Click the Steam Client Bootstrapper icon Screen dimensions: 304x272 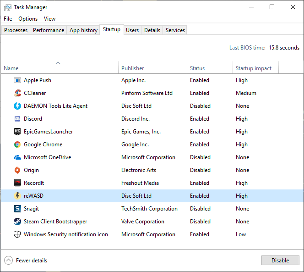(x=17, y=222)
